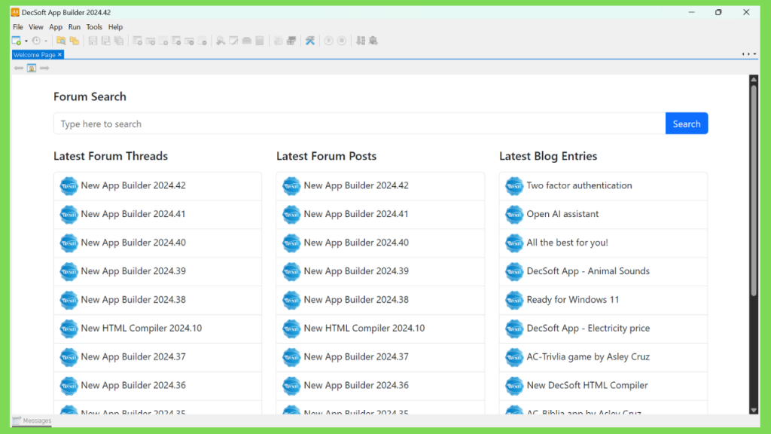771x434 pixels.
Task: Open post New App Builder 2024.38
Action: point(356,300)
